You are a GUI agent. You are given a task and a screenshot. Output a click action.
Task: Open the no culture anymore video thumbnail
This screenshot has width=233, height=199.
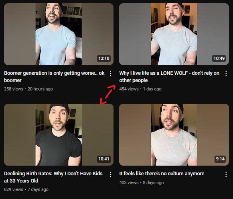coord(174,135)
